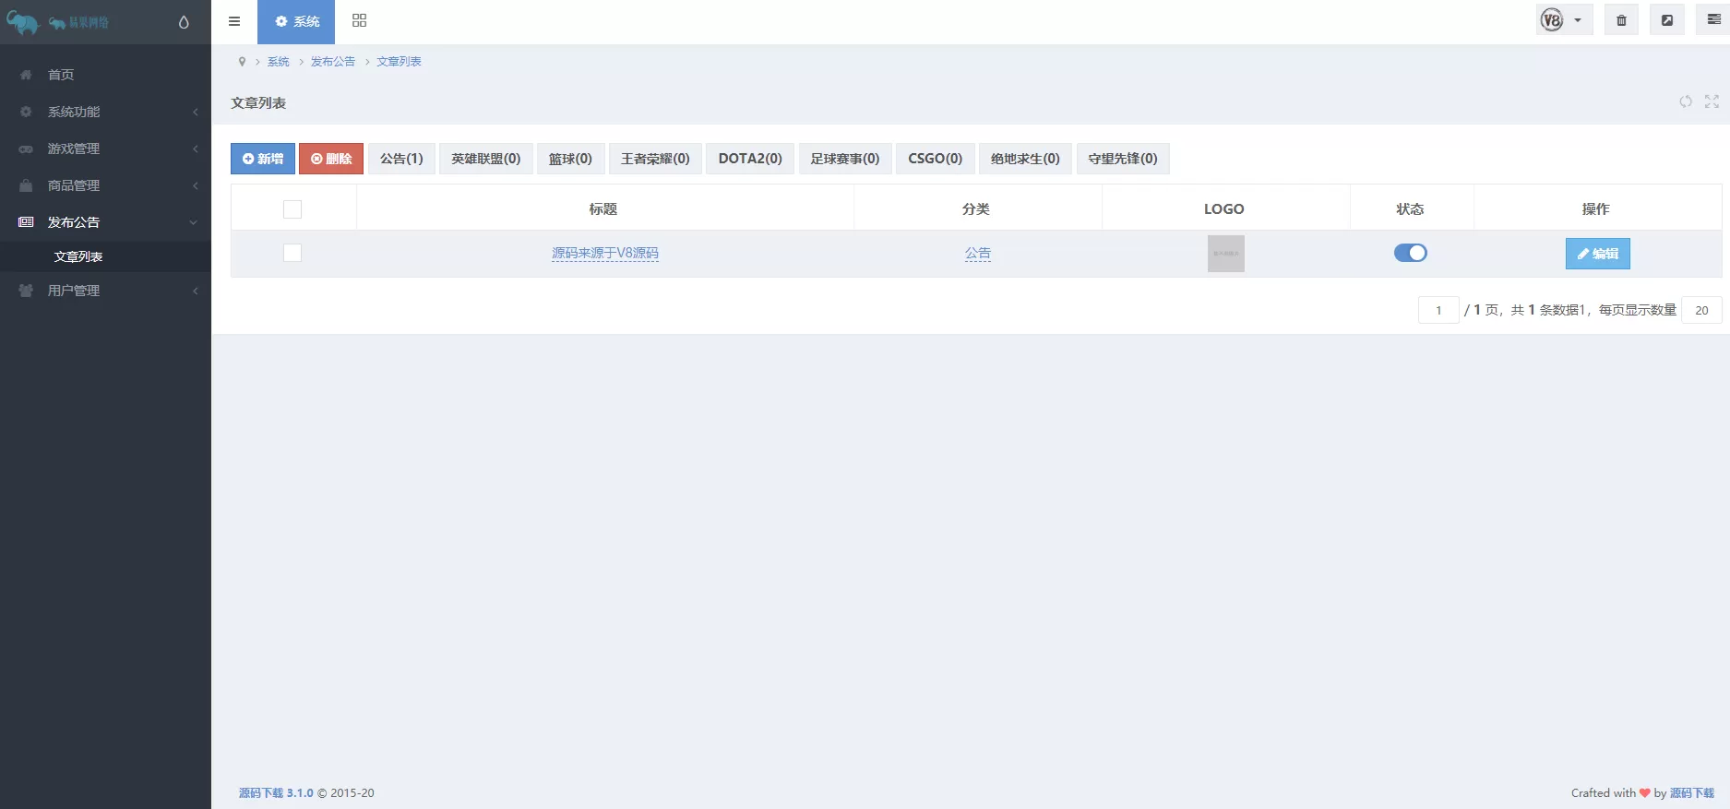Check the checkbox for 源码来源于V8源码 row
This screenshot has height=809, width=1730.
(292, 253)
